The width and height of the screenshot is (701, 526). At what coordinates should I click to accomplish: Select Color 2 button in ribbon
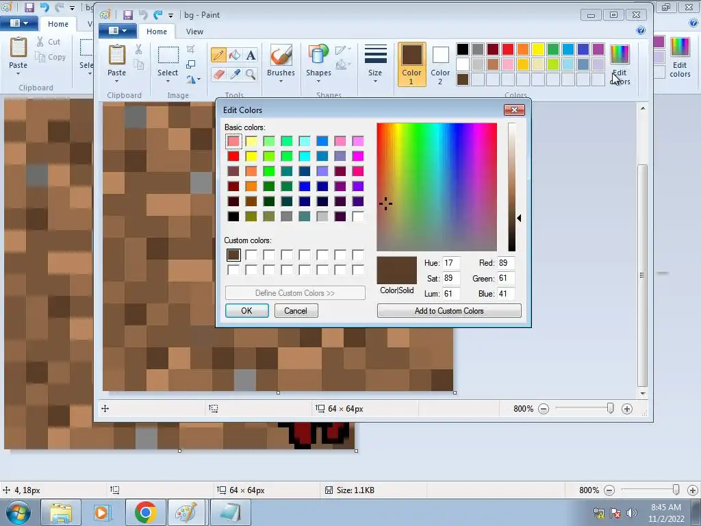coord(440,64)
